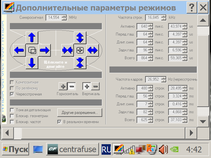Click the center screen position icon
This screenshot has width=211, height=158.
(x=32, y=50)
